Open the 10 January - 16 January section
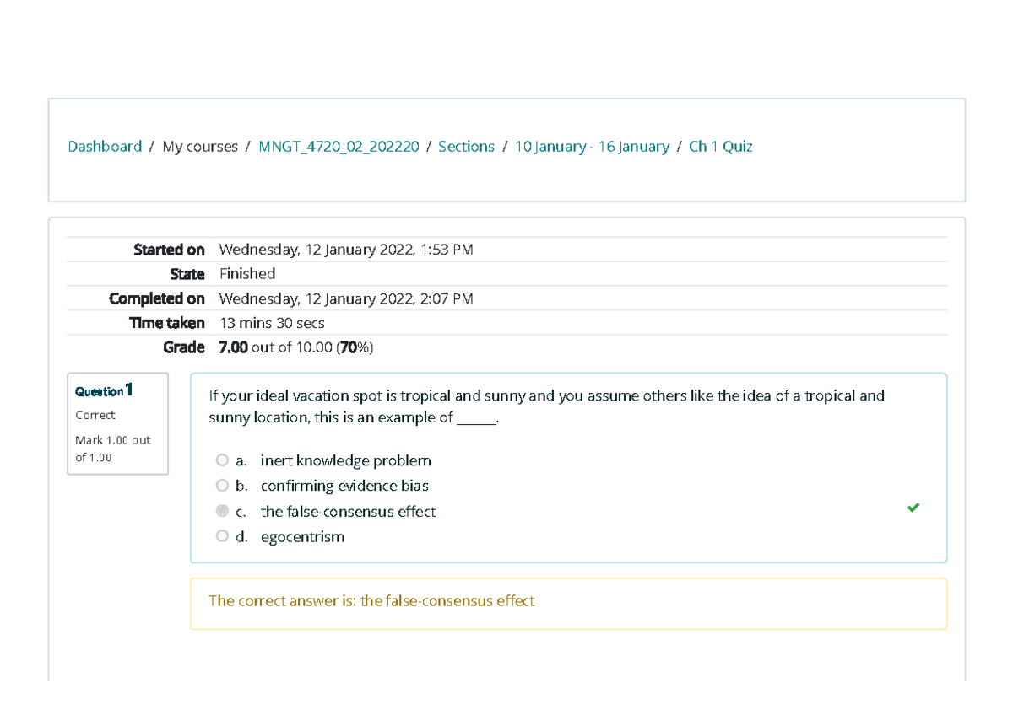 pos(592,146)
